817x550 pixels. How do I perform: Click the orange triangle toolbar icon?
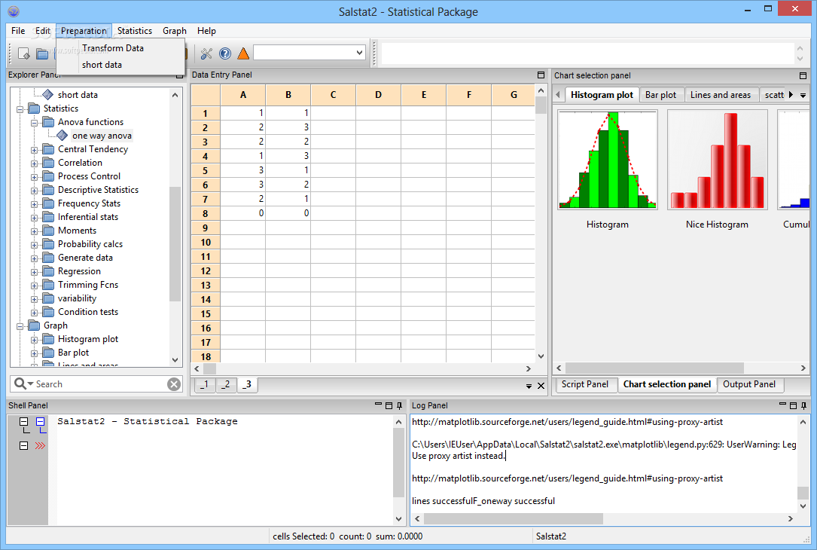coord(243,53)
